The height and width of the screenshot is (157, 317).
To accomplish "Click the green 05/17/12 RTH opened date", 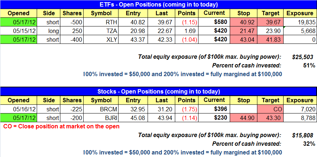I will (x=19, y=22).
